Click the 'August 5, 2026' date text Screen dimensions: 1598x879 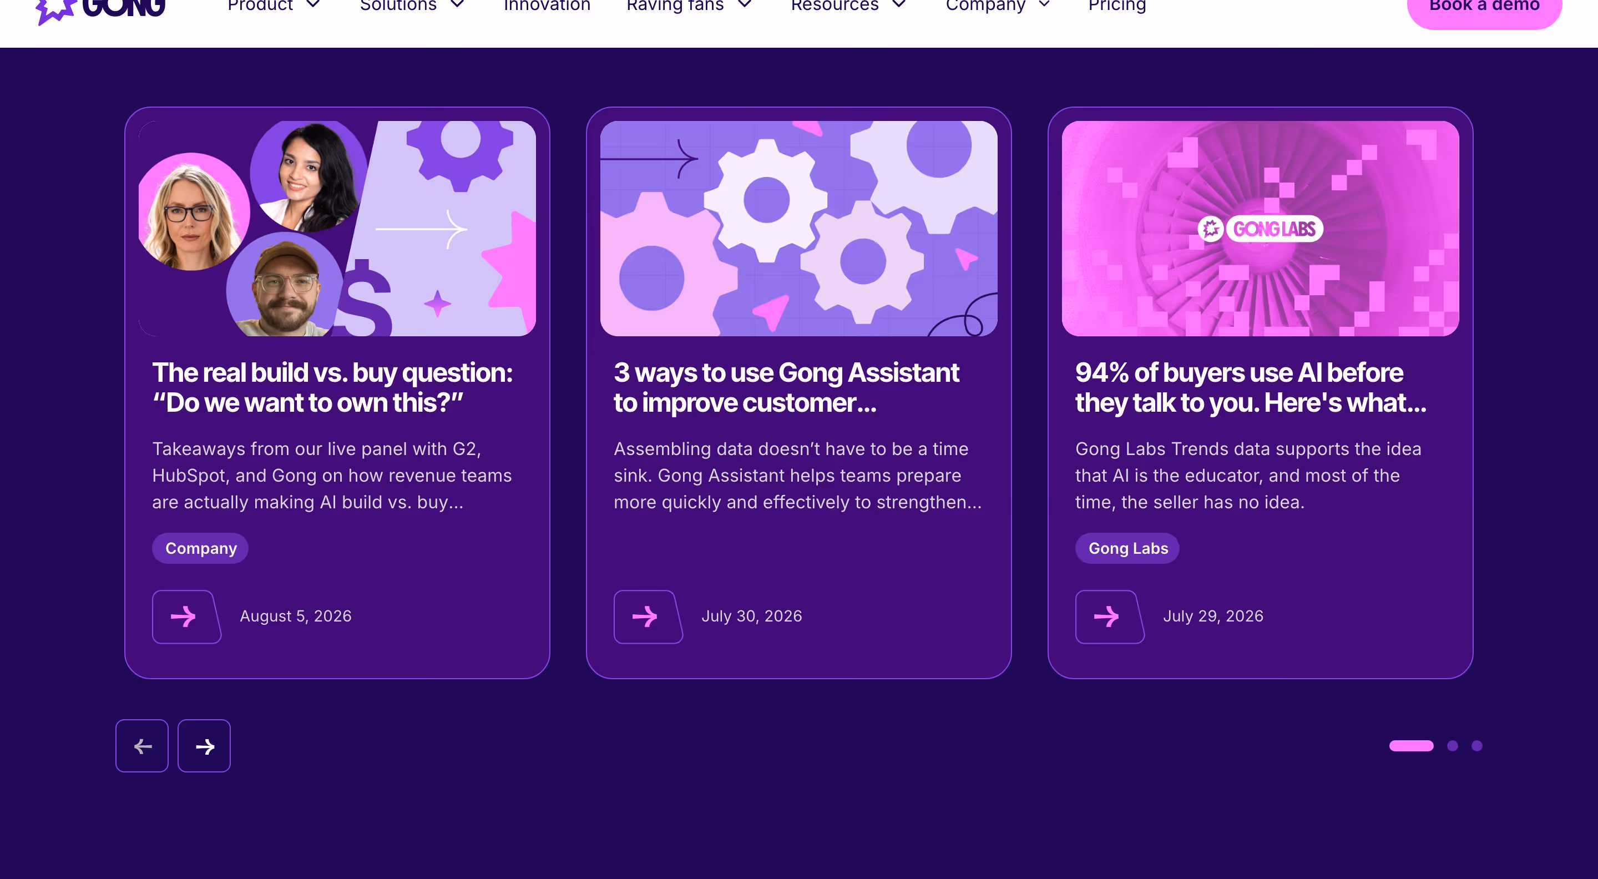pyautogui.click(x=295, y=616)
